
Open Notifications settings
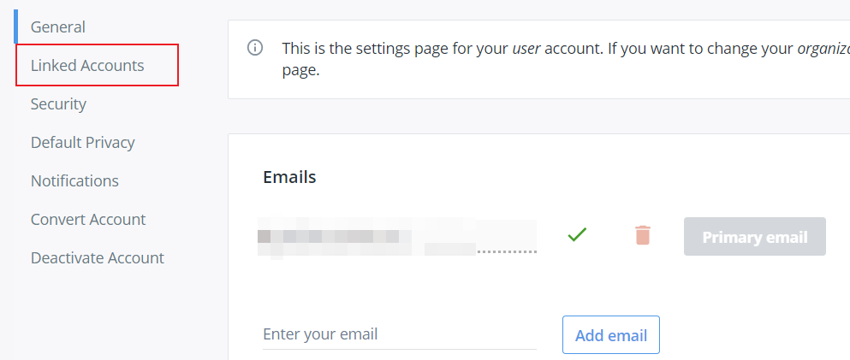pyautogui.click(x=74, y=180)
